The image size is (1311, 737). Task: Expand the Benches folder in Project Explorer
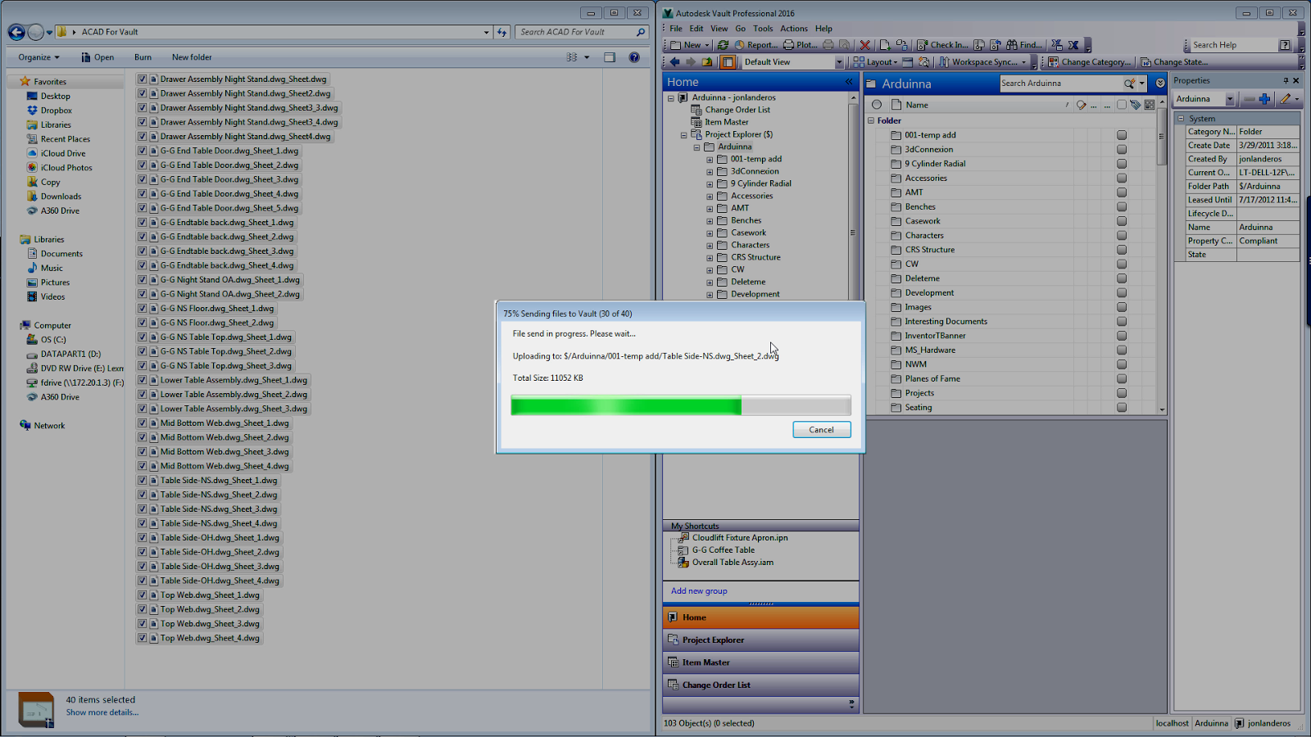coord(710,220)
